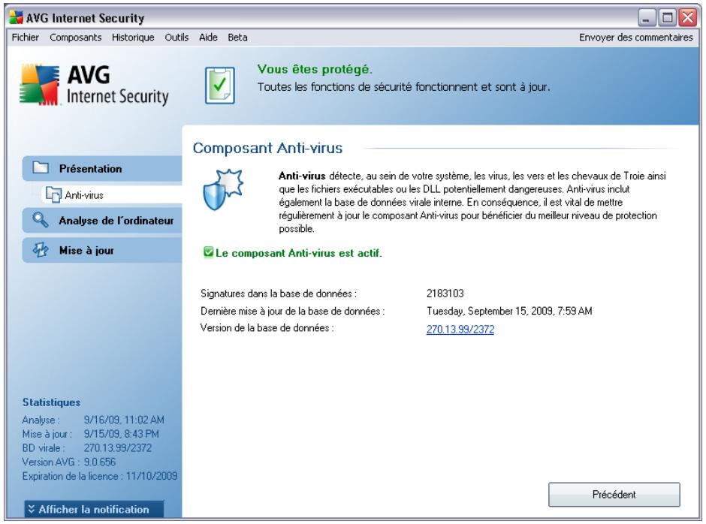Click BD virale statistic value 270.13.99/2372
Image resolution: width=706 pixels, height=524 pixels.
[x=117, y=448]
